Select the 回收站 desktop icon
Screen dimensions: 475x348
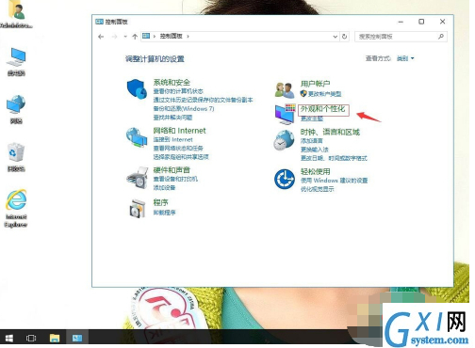[16, 158]
